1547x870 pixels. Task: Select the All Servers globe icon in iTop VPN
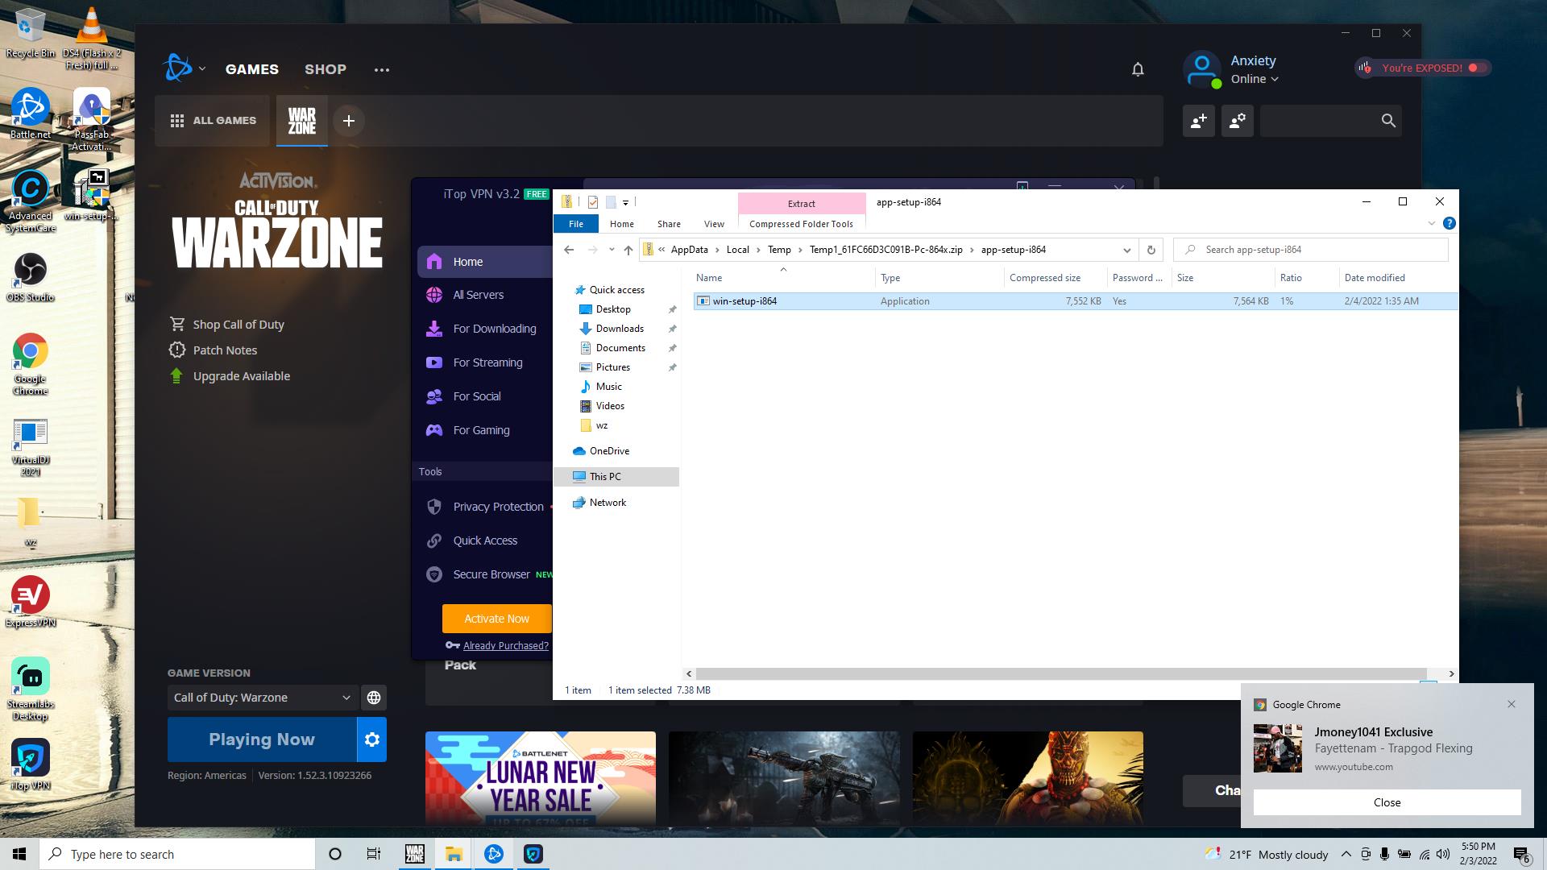pyautogui.click(x=434, y=295)
